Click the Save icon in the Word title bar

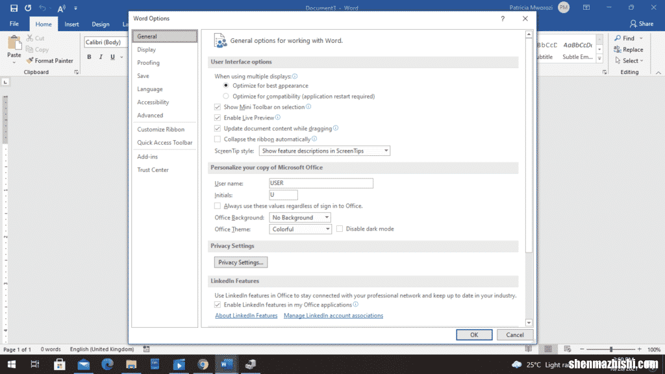click(x=14, y=8)
